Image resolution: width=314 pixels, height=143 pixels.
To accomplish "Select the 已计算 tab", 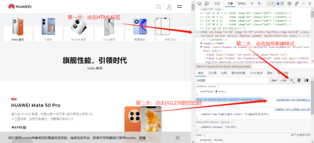I will [212, 73].
